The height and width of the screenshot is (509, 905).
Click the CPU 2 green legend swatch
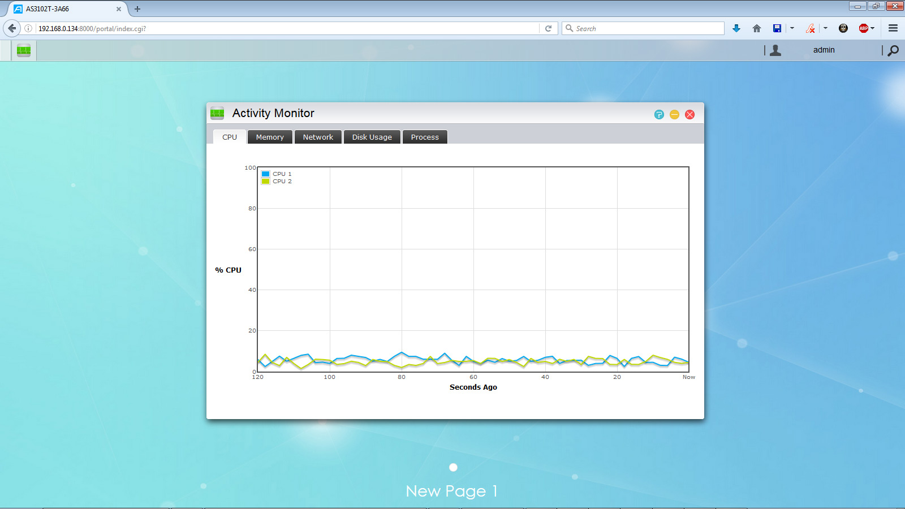(265, 182)
